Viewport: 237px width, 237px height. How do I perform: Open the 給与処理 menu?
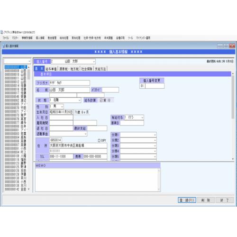click(x=64, y=38)
